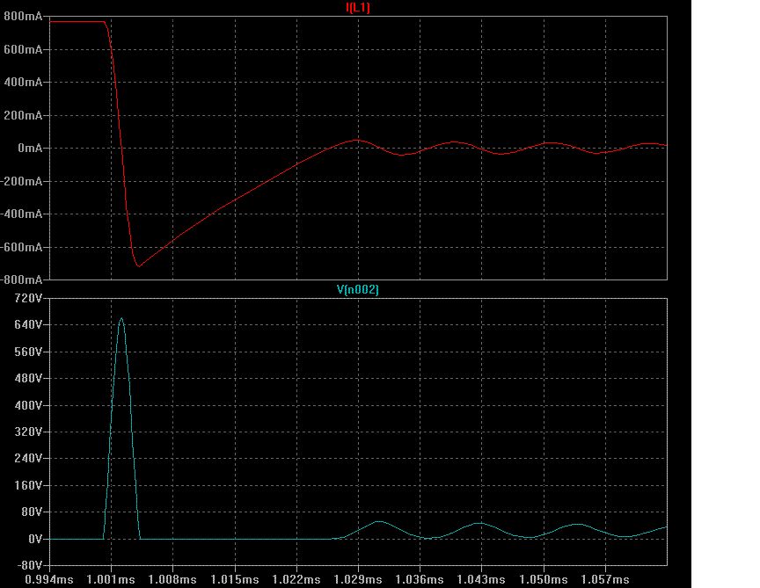Click the 0.994ms time label
Viewport: 760px width, 588px height.
49,579
